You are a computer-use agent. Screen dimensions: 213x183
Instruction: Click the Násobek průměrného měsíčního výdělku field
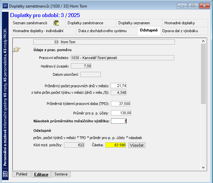click(x=119, y=121)
